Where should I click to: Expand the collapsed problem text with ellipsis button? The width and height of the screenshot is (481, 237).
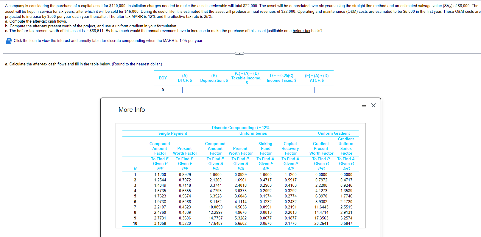[x=239, y=54]
